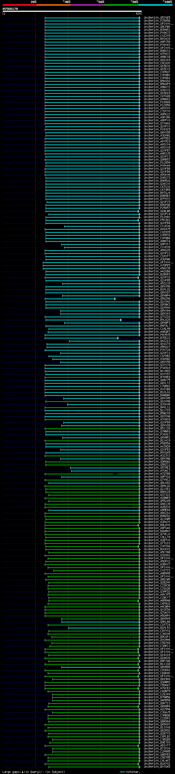Select the UniRef100_B1KYV2 label
This screenshot has width=175, height=774.
(157, 764)
